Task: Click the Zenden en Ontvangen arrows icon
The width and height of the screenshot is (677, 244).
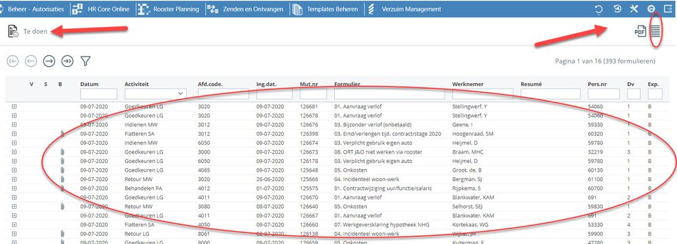Action: (x=212, y=9)
